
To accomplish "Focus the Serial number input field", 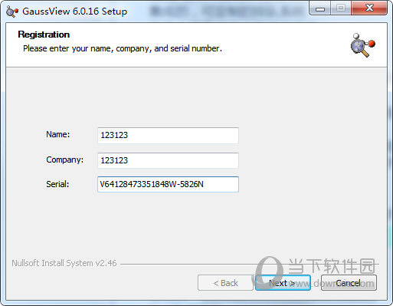I will point(168,184).
